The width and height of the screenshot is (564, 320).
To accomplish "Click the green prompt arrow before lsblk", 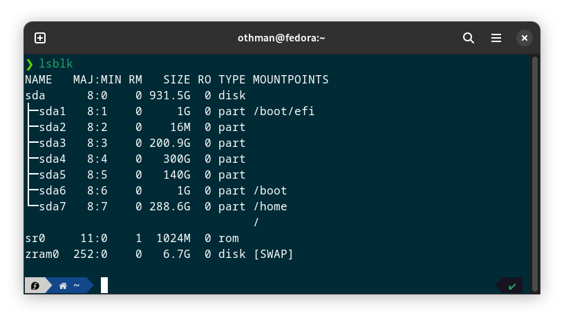I will 30,64.
